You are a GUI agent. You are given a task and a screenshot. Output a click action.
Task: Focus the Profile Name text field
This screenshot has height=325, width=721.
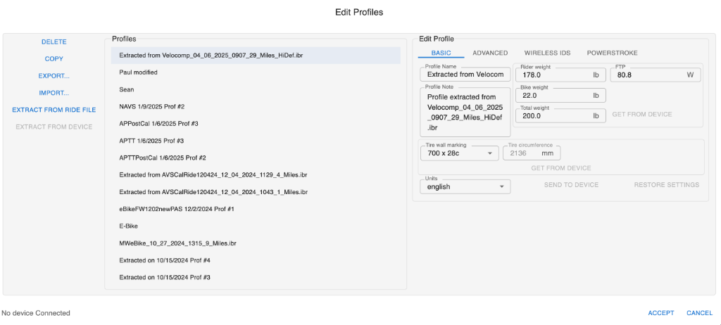point(465,75)
